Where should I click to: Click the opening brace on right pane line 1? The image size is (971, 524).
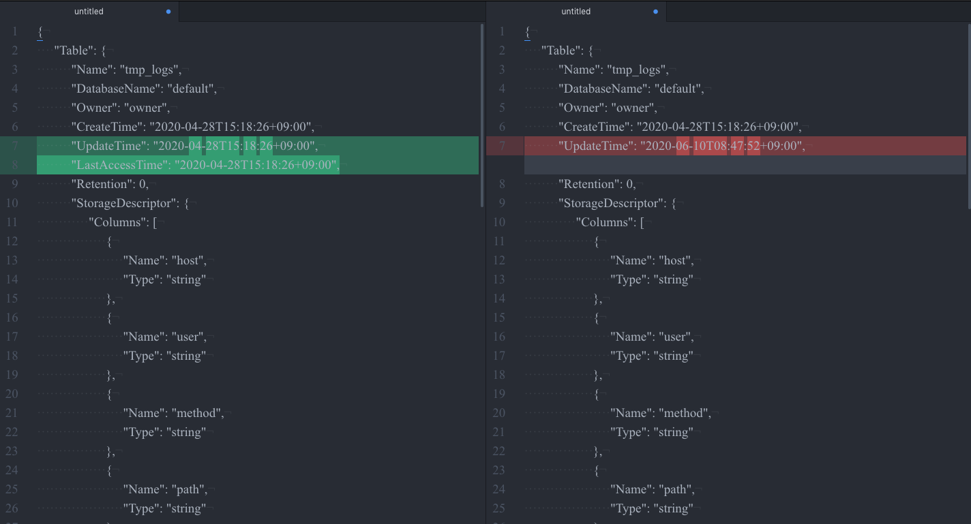point(528,31)
